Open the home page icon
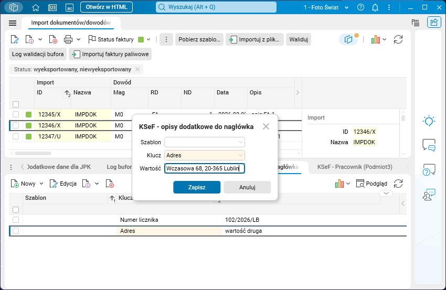 tap(36, 7)
